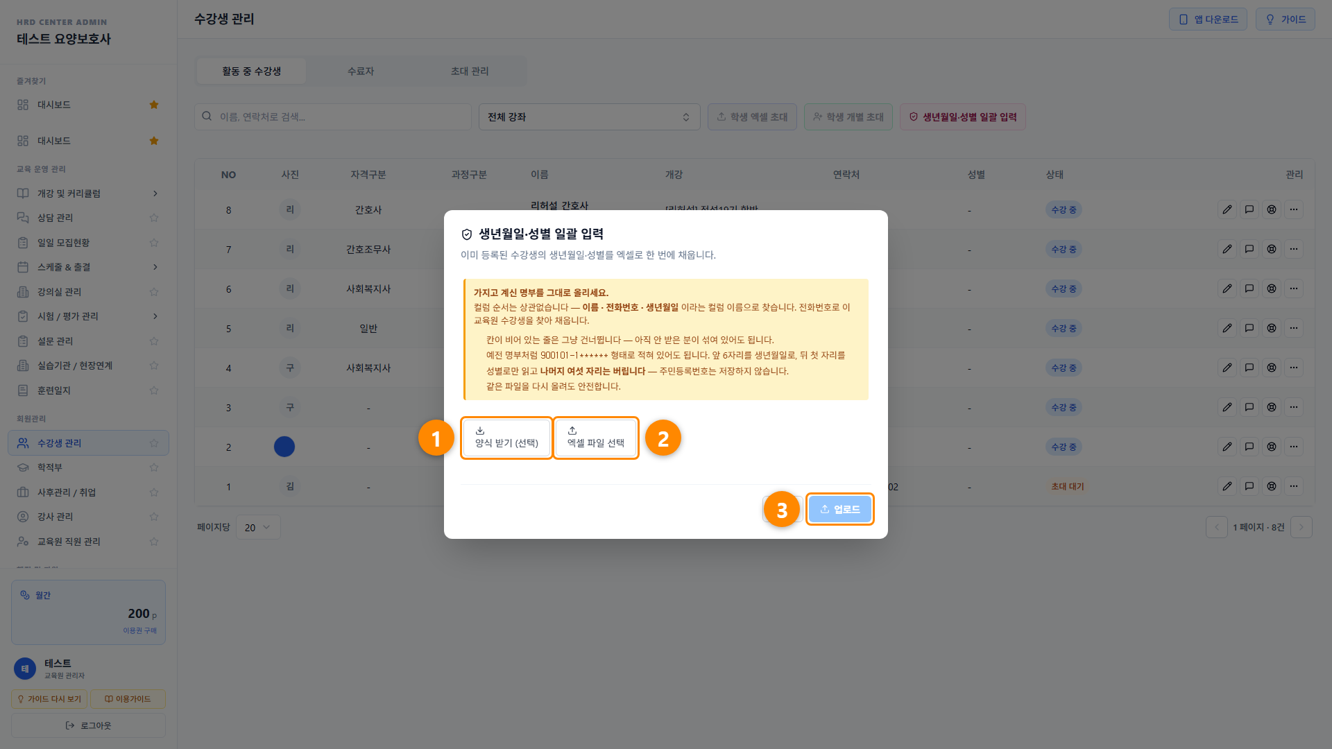Image resolution: width=1332 pixels, height=749 pixels.
Task: Open the 전체 강좌 course dropdown
Action: point(589,117)
